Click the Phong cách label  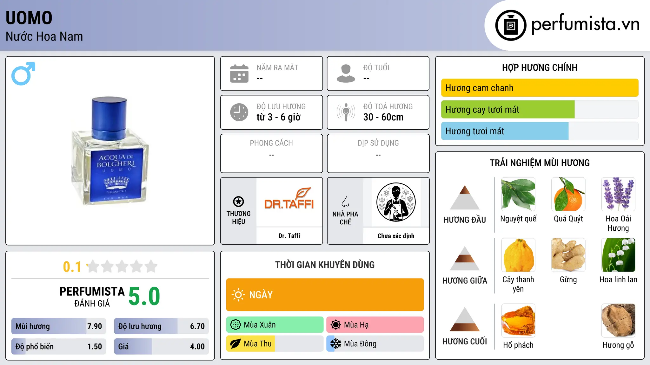(x=271, y=143)
